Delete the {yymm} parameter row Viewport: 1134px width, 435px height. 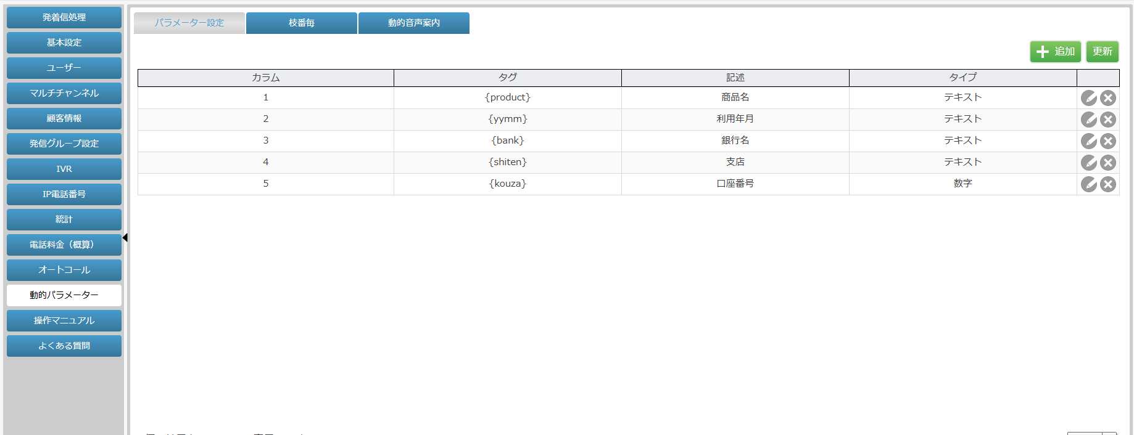[1108, 120]
